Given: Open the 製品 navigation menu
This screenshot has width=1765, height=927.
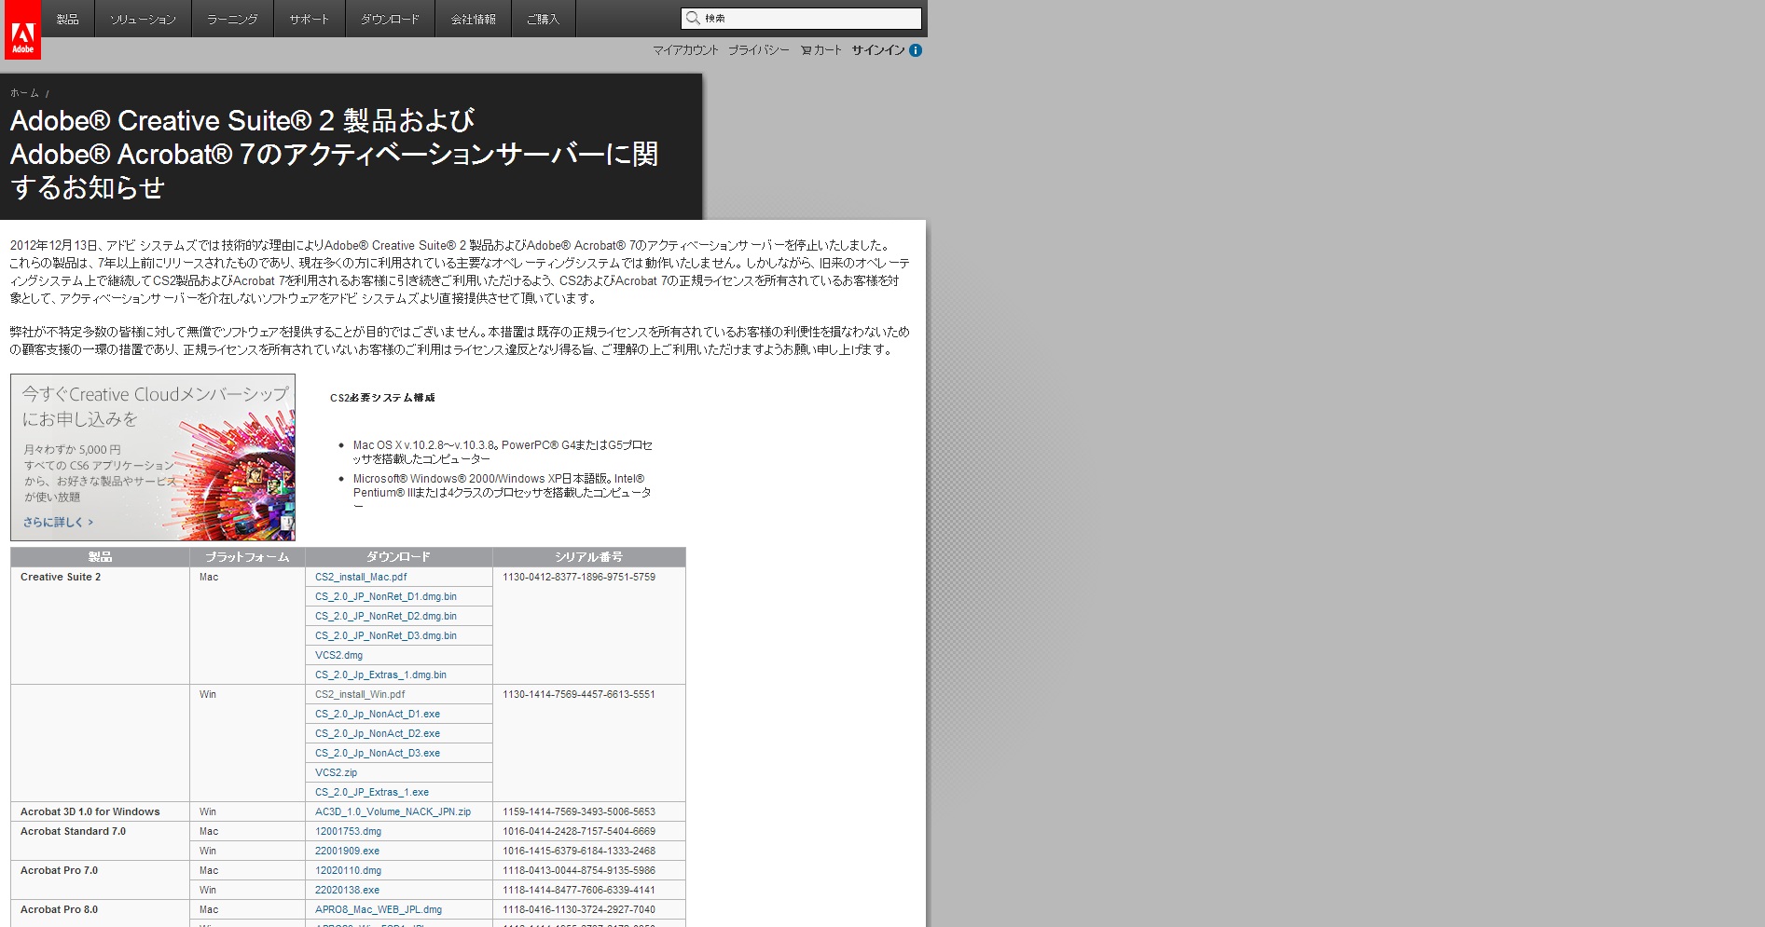Looking at the screenshot, I should pos(68,19).
